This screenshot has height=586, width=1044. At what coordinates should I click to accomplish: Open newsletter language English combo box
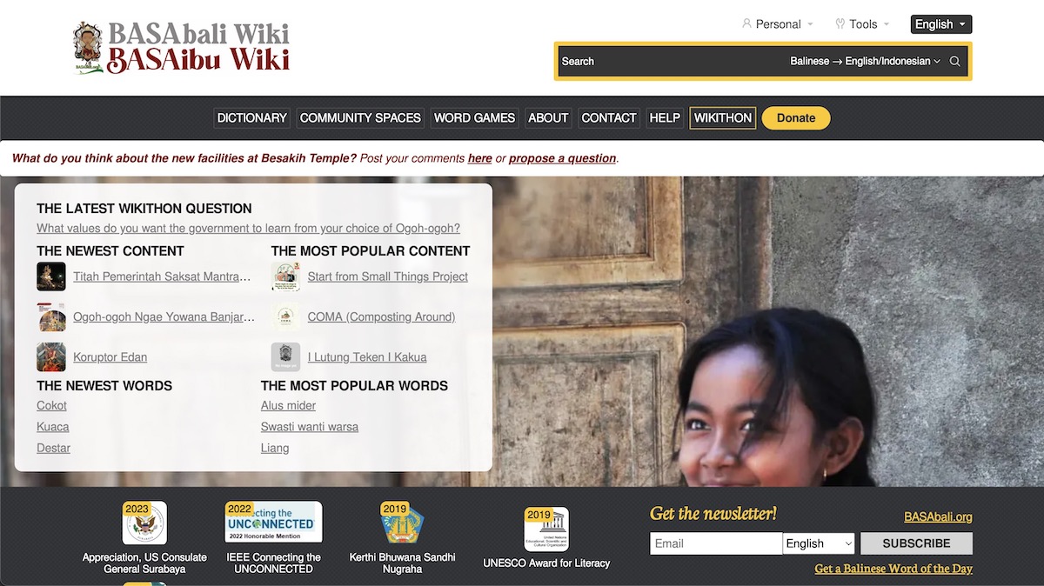click(819, 543)
